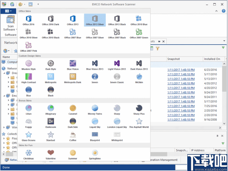Click the IP Address column header

[201, 150]
